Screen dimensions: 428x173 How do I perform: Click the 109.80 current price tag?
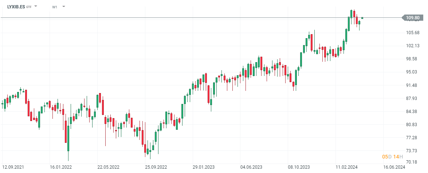point(412,17)
